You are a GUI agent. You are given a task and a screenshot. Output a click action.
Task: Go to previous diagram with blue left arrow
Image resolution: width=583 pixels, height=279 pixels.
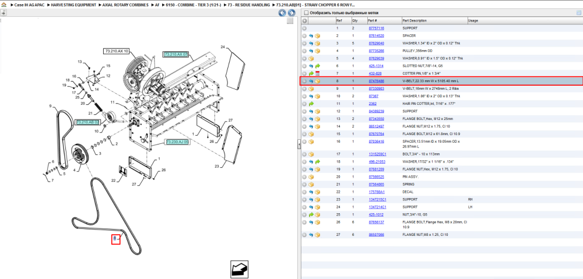(x=282, y=13)
